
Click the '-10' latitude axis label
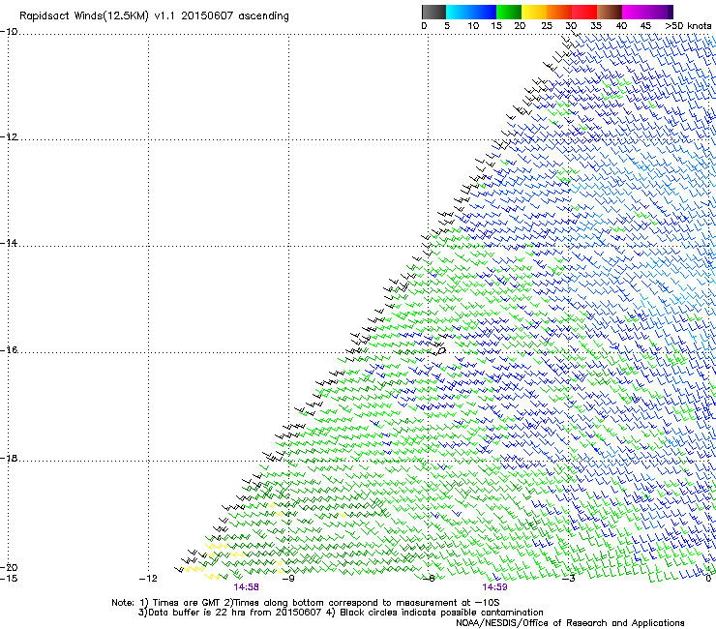[9, 32]
